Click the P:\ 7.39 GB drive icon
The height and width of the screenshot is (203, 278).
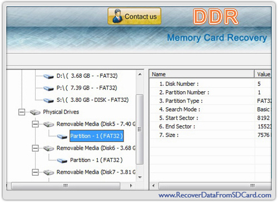pyautogui.click(x=48, y=88)
